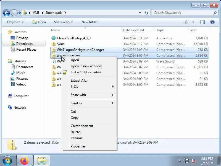Refresh the Downloads folder view
Screen dimensions: 221x166
coord(146,13)
